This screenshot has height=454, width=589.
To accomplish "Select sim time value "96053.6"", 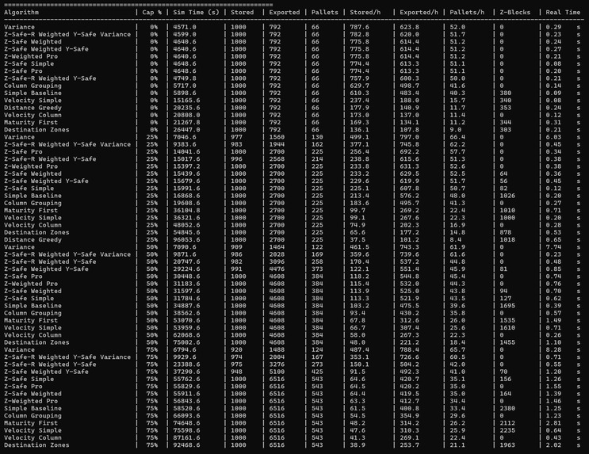I will click(186, 239).
